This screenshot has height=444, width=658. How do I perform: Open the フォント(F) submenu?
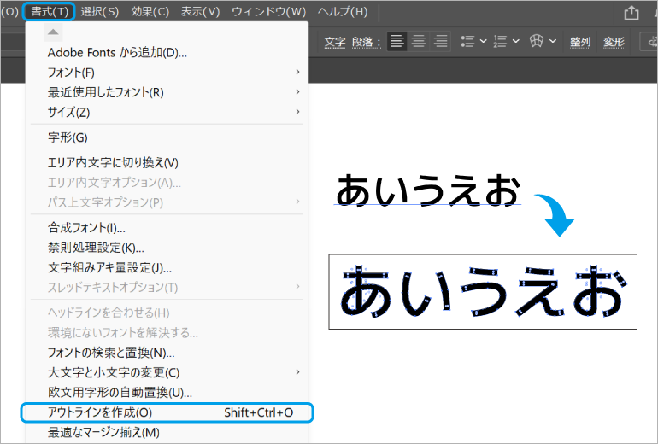(x=167, y=72)
